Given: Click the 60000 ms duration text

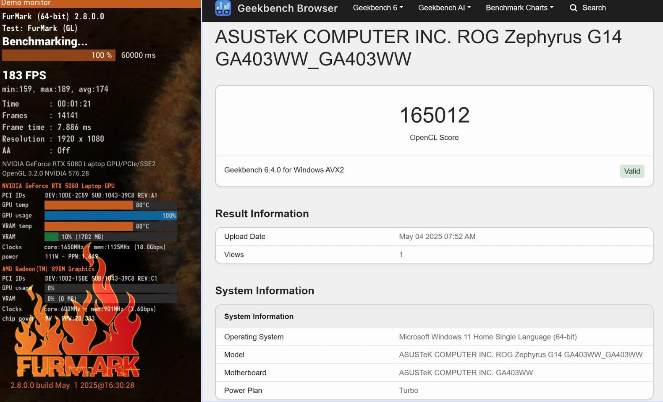Looking at the screenshot, I should click(138, 55).
